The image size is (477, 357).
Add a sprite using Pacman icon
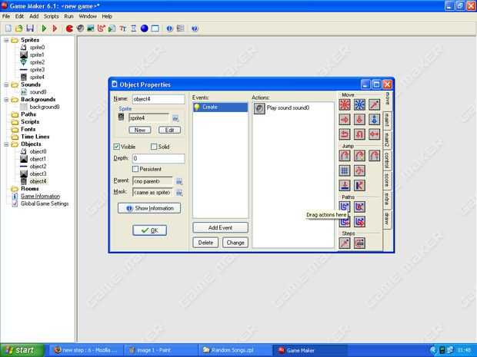[69, 28]
